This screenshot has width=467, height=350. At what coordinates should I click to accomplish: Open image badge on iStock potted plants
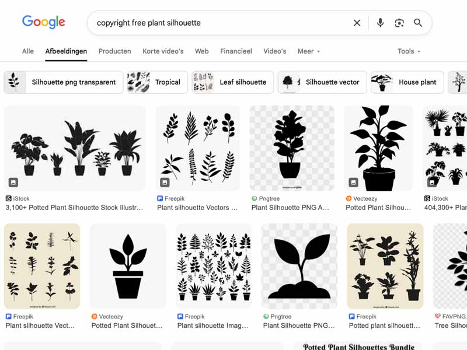(13, 183)
